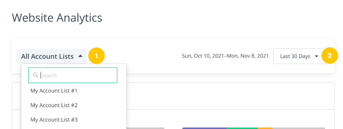Click the yellow number 1 callout badge
The image size is (343, 129).
point(96,56)
